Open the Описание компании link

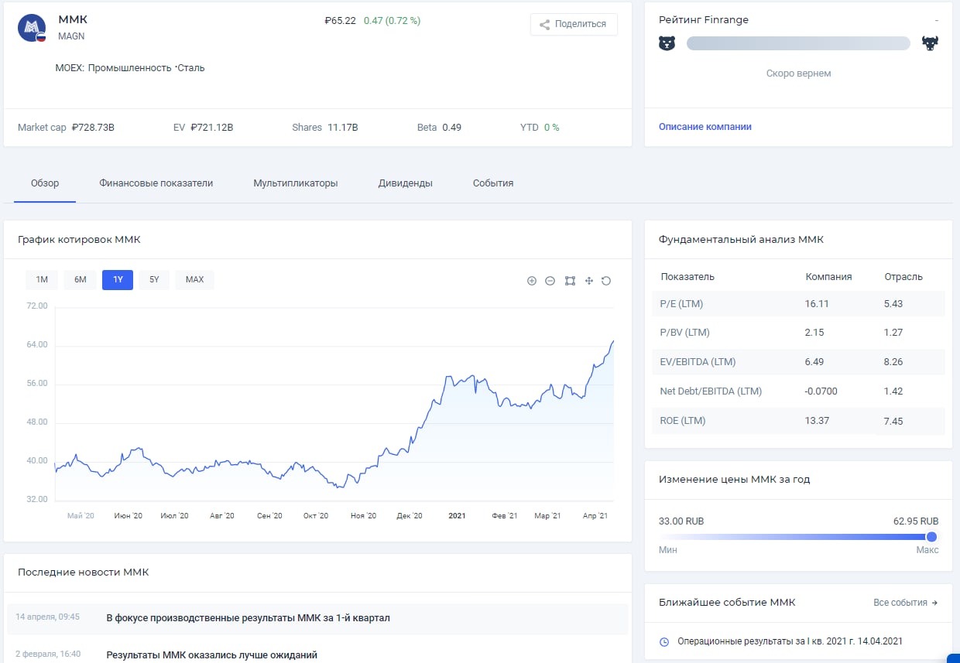tap(705, 127)
